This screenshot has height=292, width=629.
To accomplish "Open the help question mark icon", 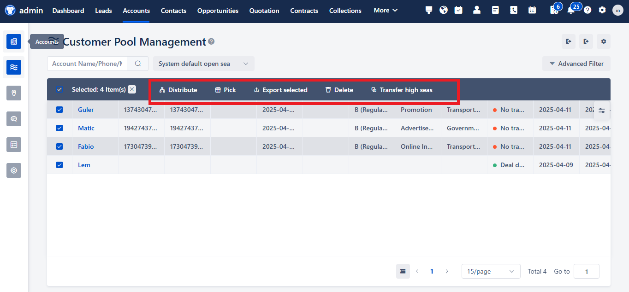I will tap(587, 10).
